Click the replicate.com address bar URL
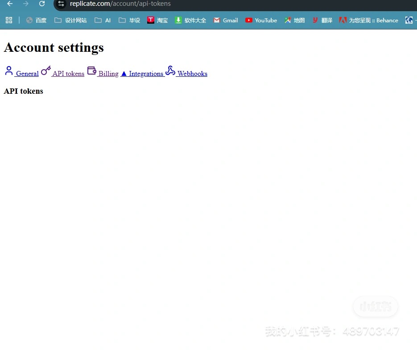The height and width of the screenshot is (350, 417). coord(120,4)
